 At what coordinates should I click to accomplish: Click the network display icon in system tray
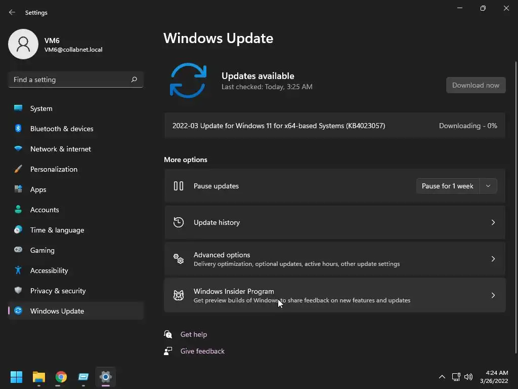pos(456,377)
